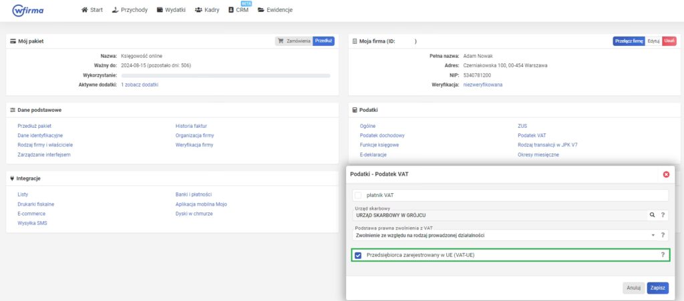This screenshot has height=301, width=684.
Task: Uncheck Przedsiębiorca zarejestrowany w UE checkbox
Action: point(359,255)
